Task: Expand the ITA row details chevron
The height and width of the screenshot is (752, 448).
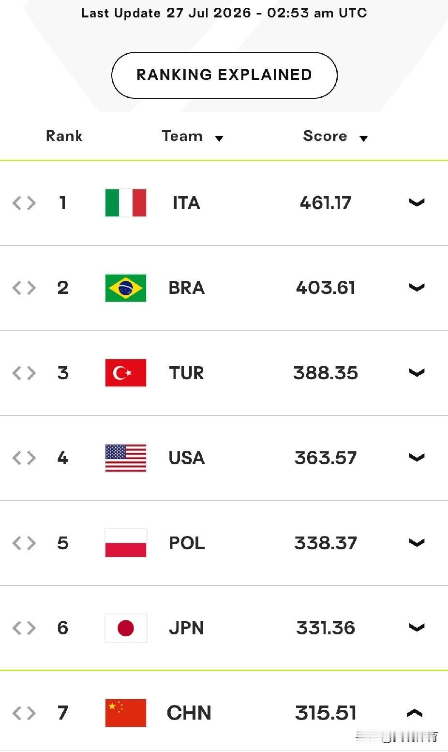Action: (417, 202)
